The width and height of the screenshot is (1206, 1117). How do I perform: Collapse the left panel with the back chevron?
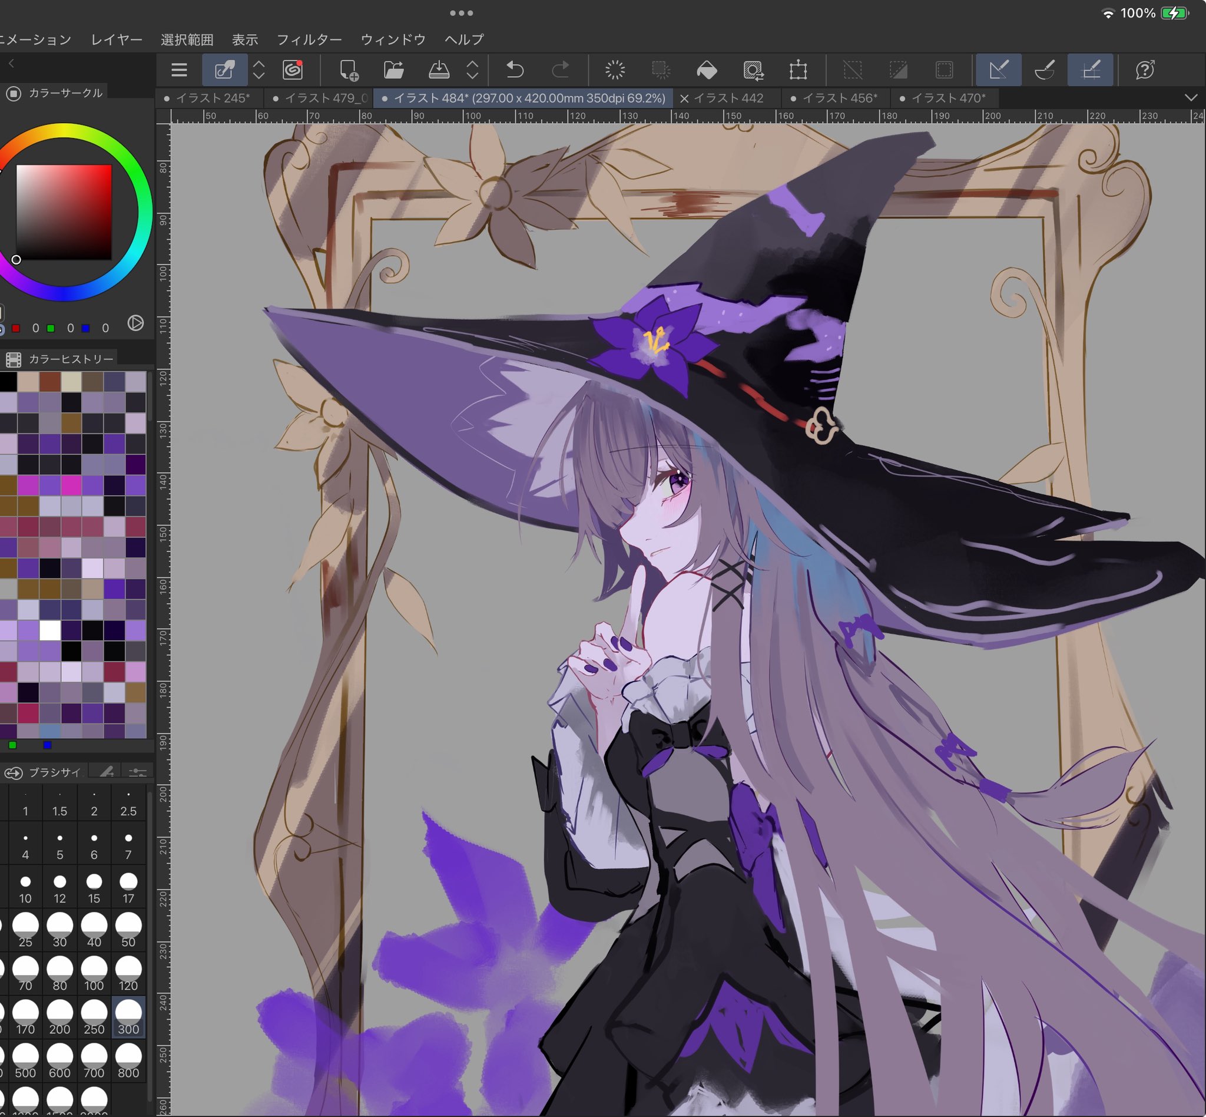[11, 63]
